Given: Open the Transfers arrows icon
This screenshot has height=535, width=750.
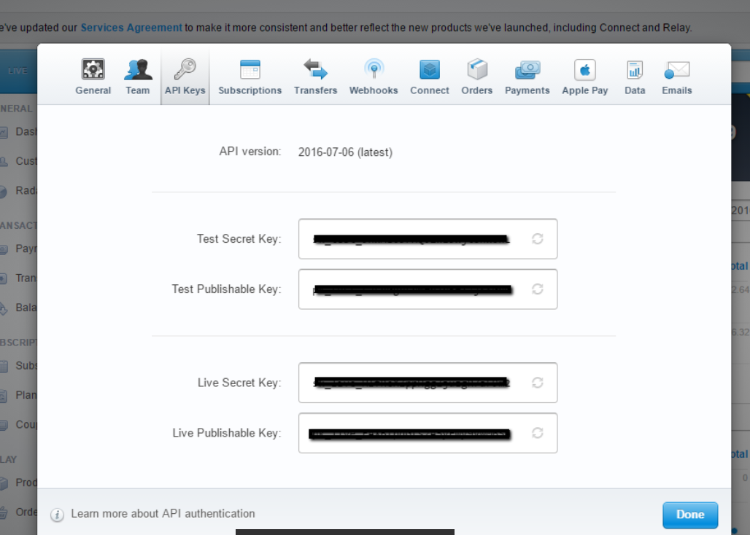Looking at the screenshot, I should pos(315,70).
